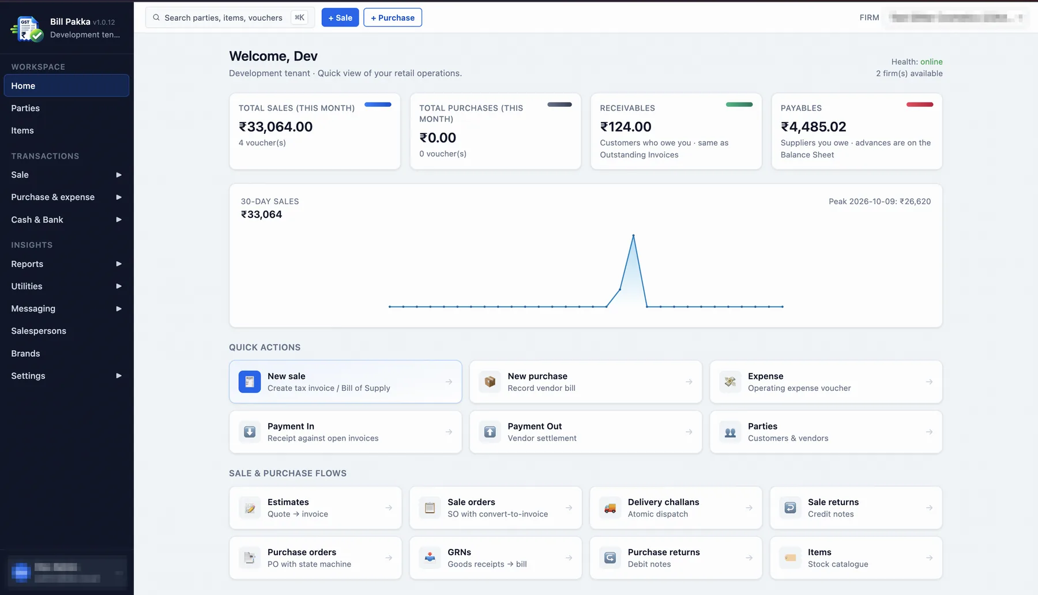Viewport: 1038px width, 595px height.
Task: Click the Receivables card
Action: point(676,131)
